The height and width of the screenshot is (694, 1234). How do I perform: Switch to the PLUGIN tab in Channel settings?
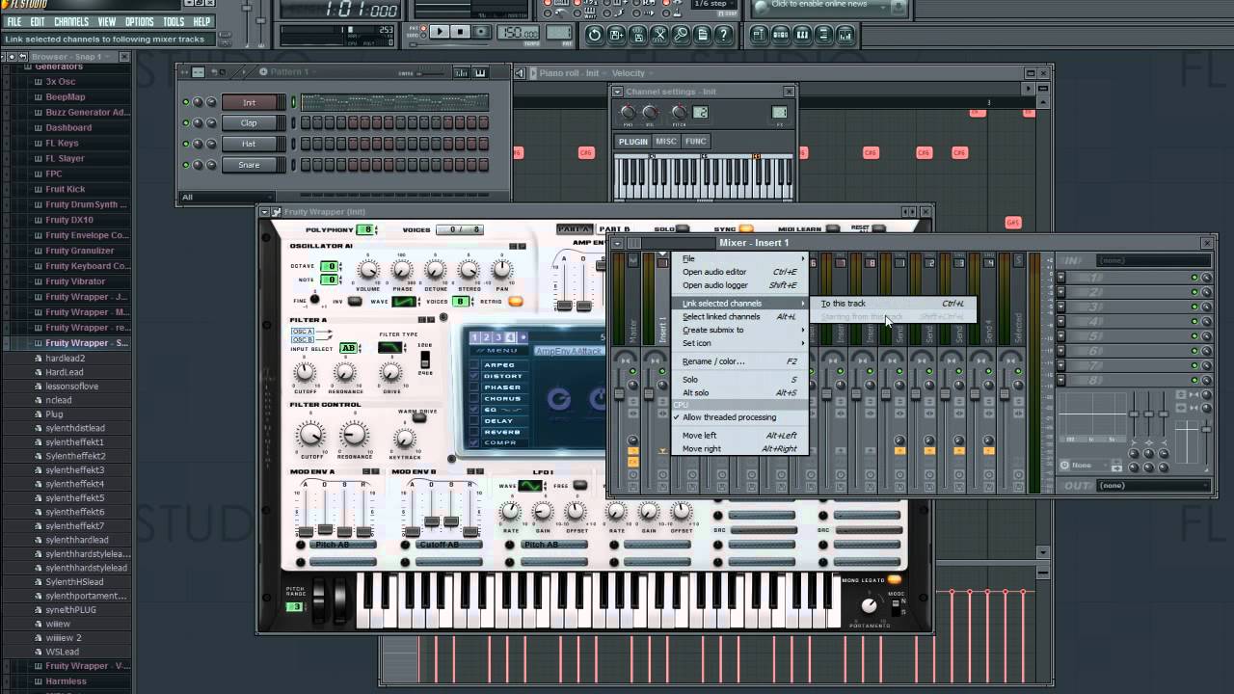point(633,142)
